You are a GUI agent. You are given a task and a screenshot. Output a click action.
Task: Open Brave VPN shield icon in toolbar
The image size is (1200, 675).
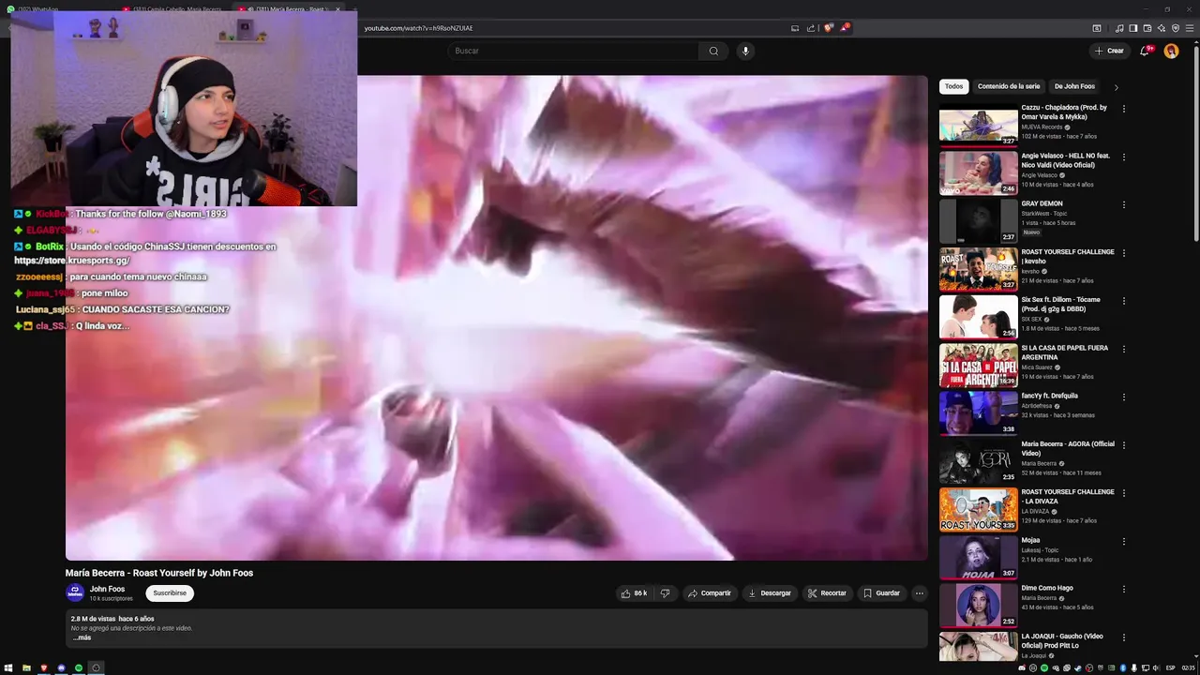point(1176,28)
